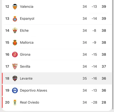The height and width of the screenshot is (112, 114).
Task: Open the Espanyol team name link
Action: tap(27, 18)
